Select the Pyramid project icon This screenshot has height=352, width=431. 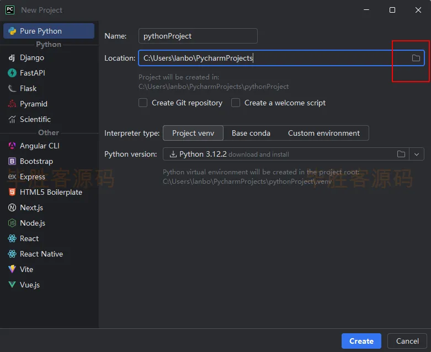pos(12,104)
